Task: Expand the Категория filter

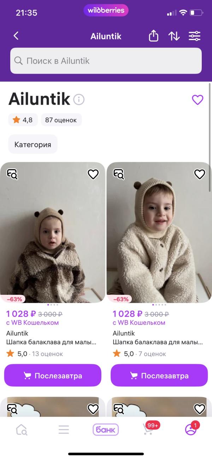Action: [33, 144]
